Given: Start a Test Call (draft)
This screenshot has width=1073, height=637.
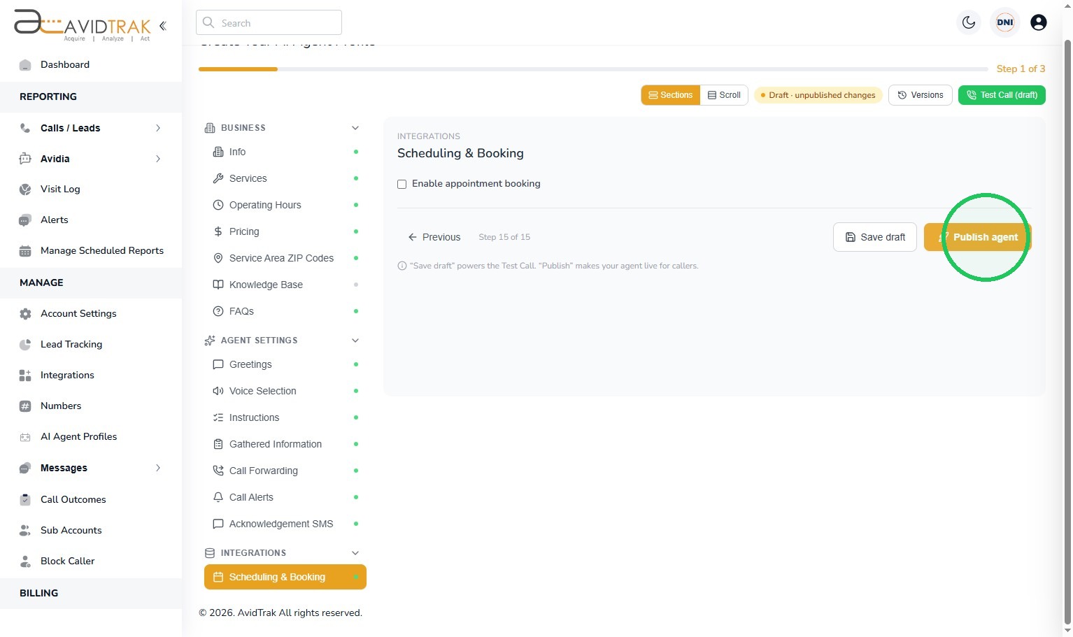Looking at the screenshot, I should pyautogui.click(x=1002, y=95).
